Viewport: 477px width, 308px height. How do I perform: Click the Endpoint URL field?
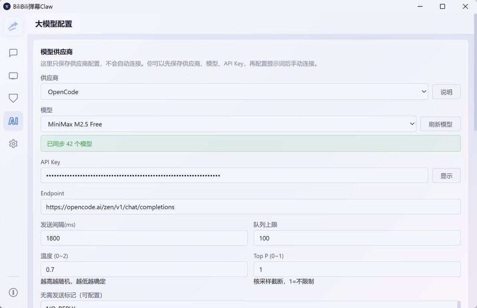click(251, 207)
